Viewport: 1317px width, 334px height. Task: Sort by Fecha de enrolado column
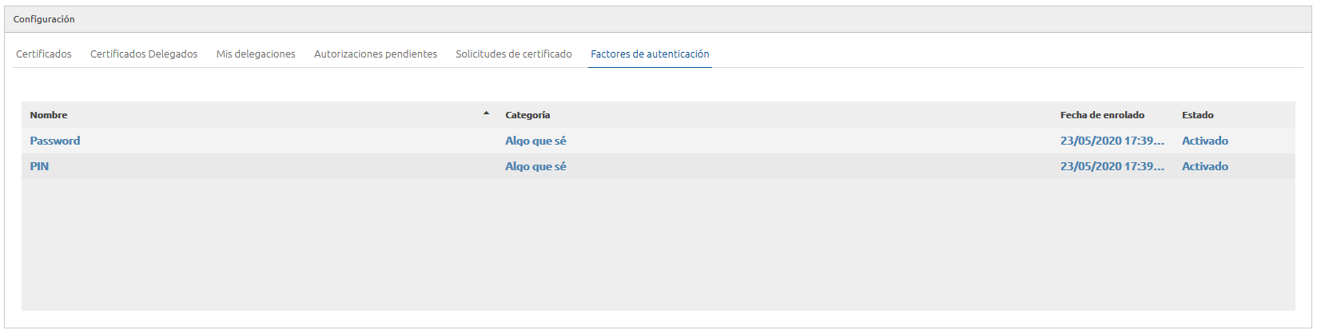click(1102, 115)
